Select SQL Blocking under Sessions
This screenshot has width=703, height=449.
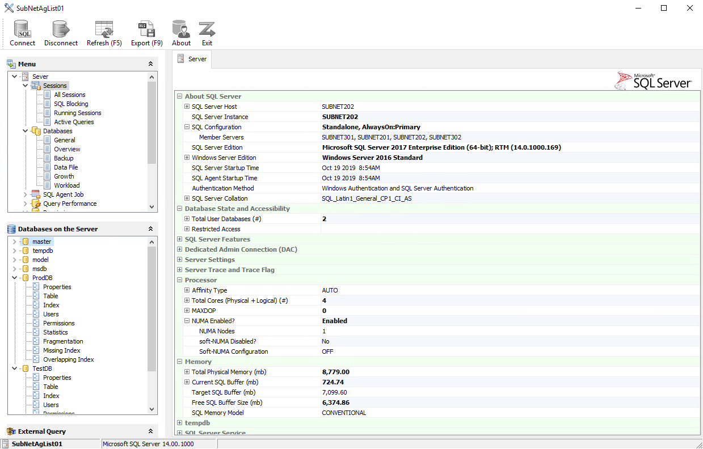pos(72,103)
